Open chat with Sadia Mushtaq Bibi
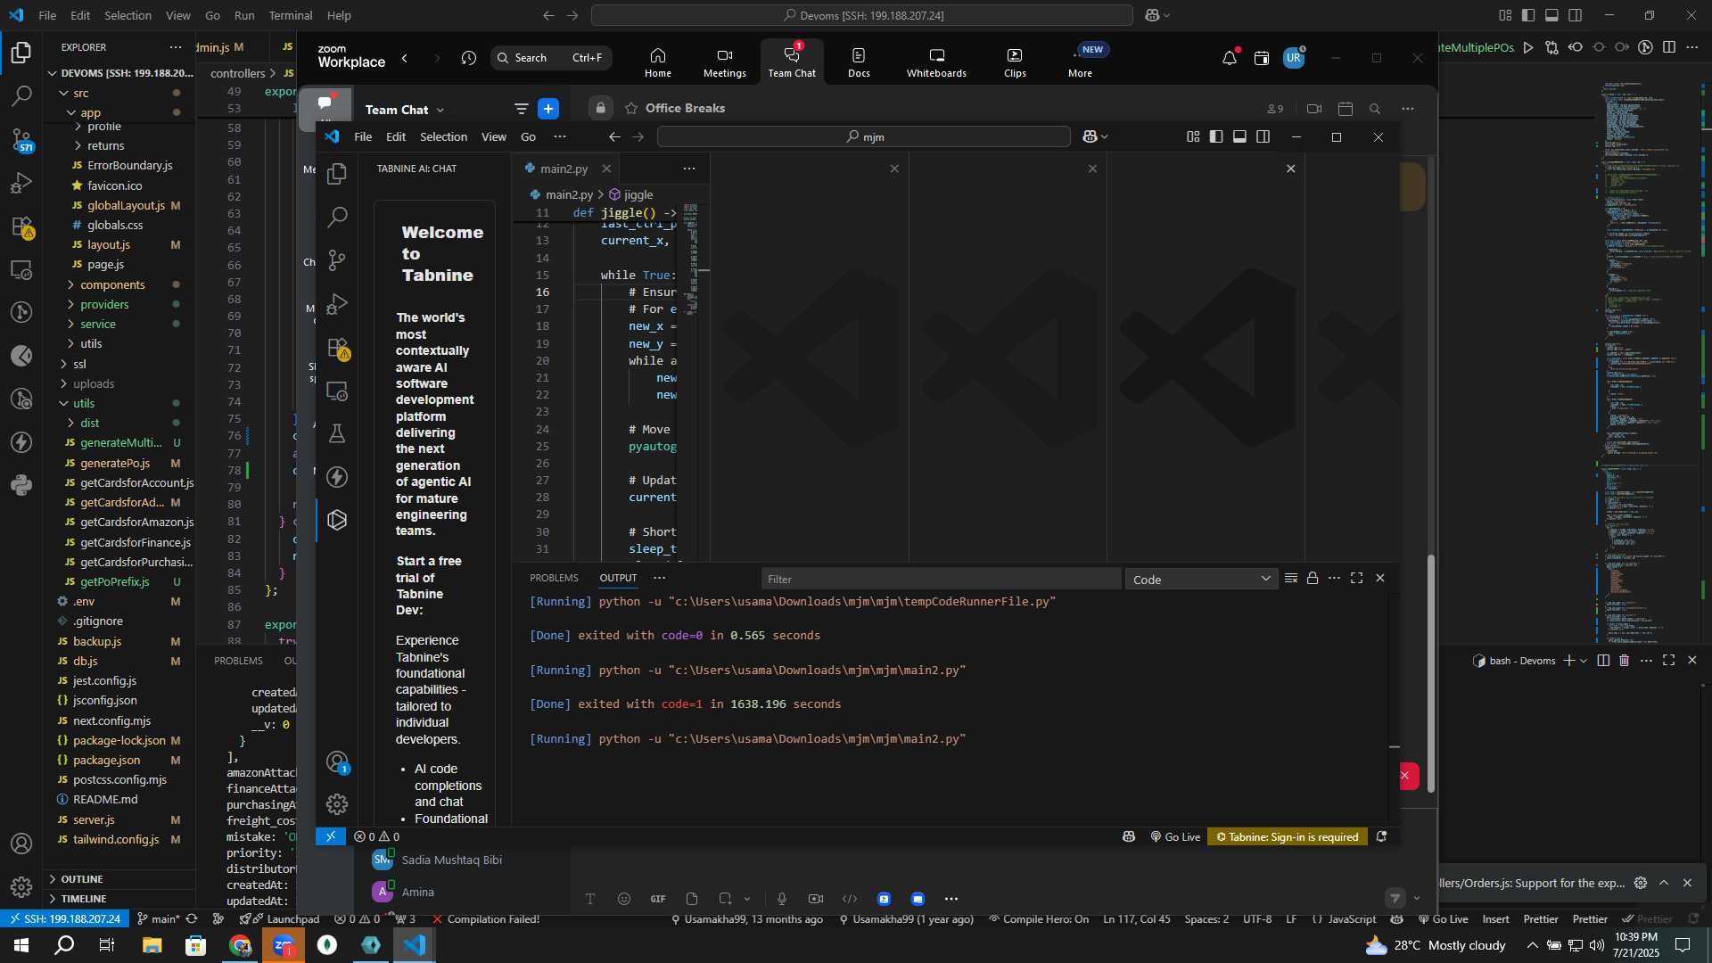Screen dimensions: 1712x963 [451, 860]
